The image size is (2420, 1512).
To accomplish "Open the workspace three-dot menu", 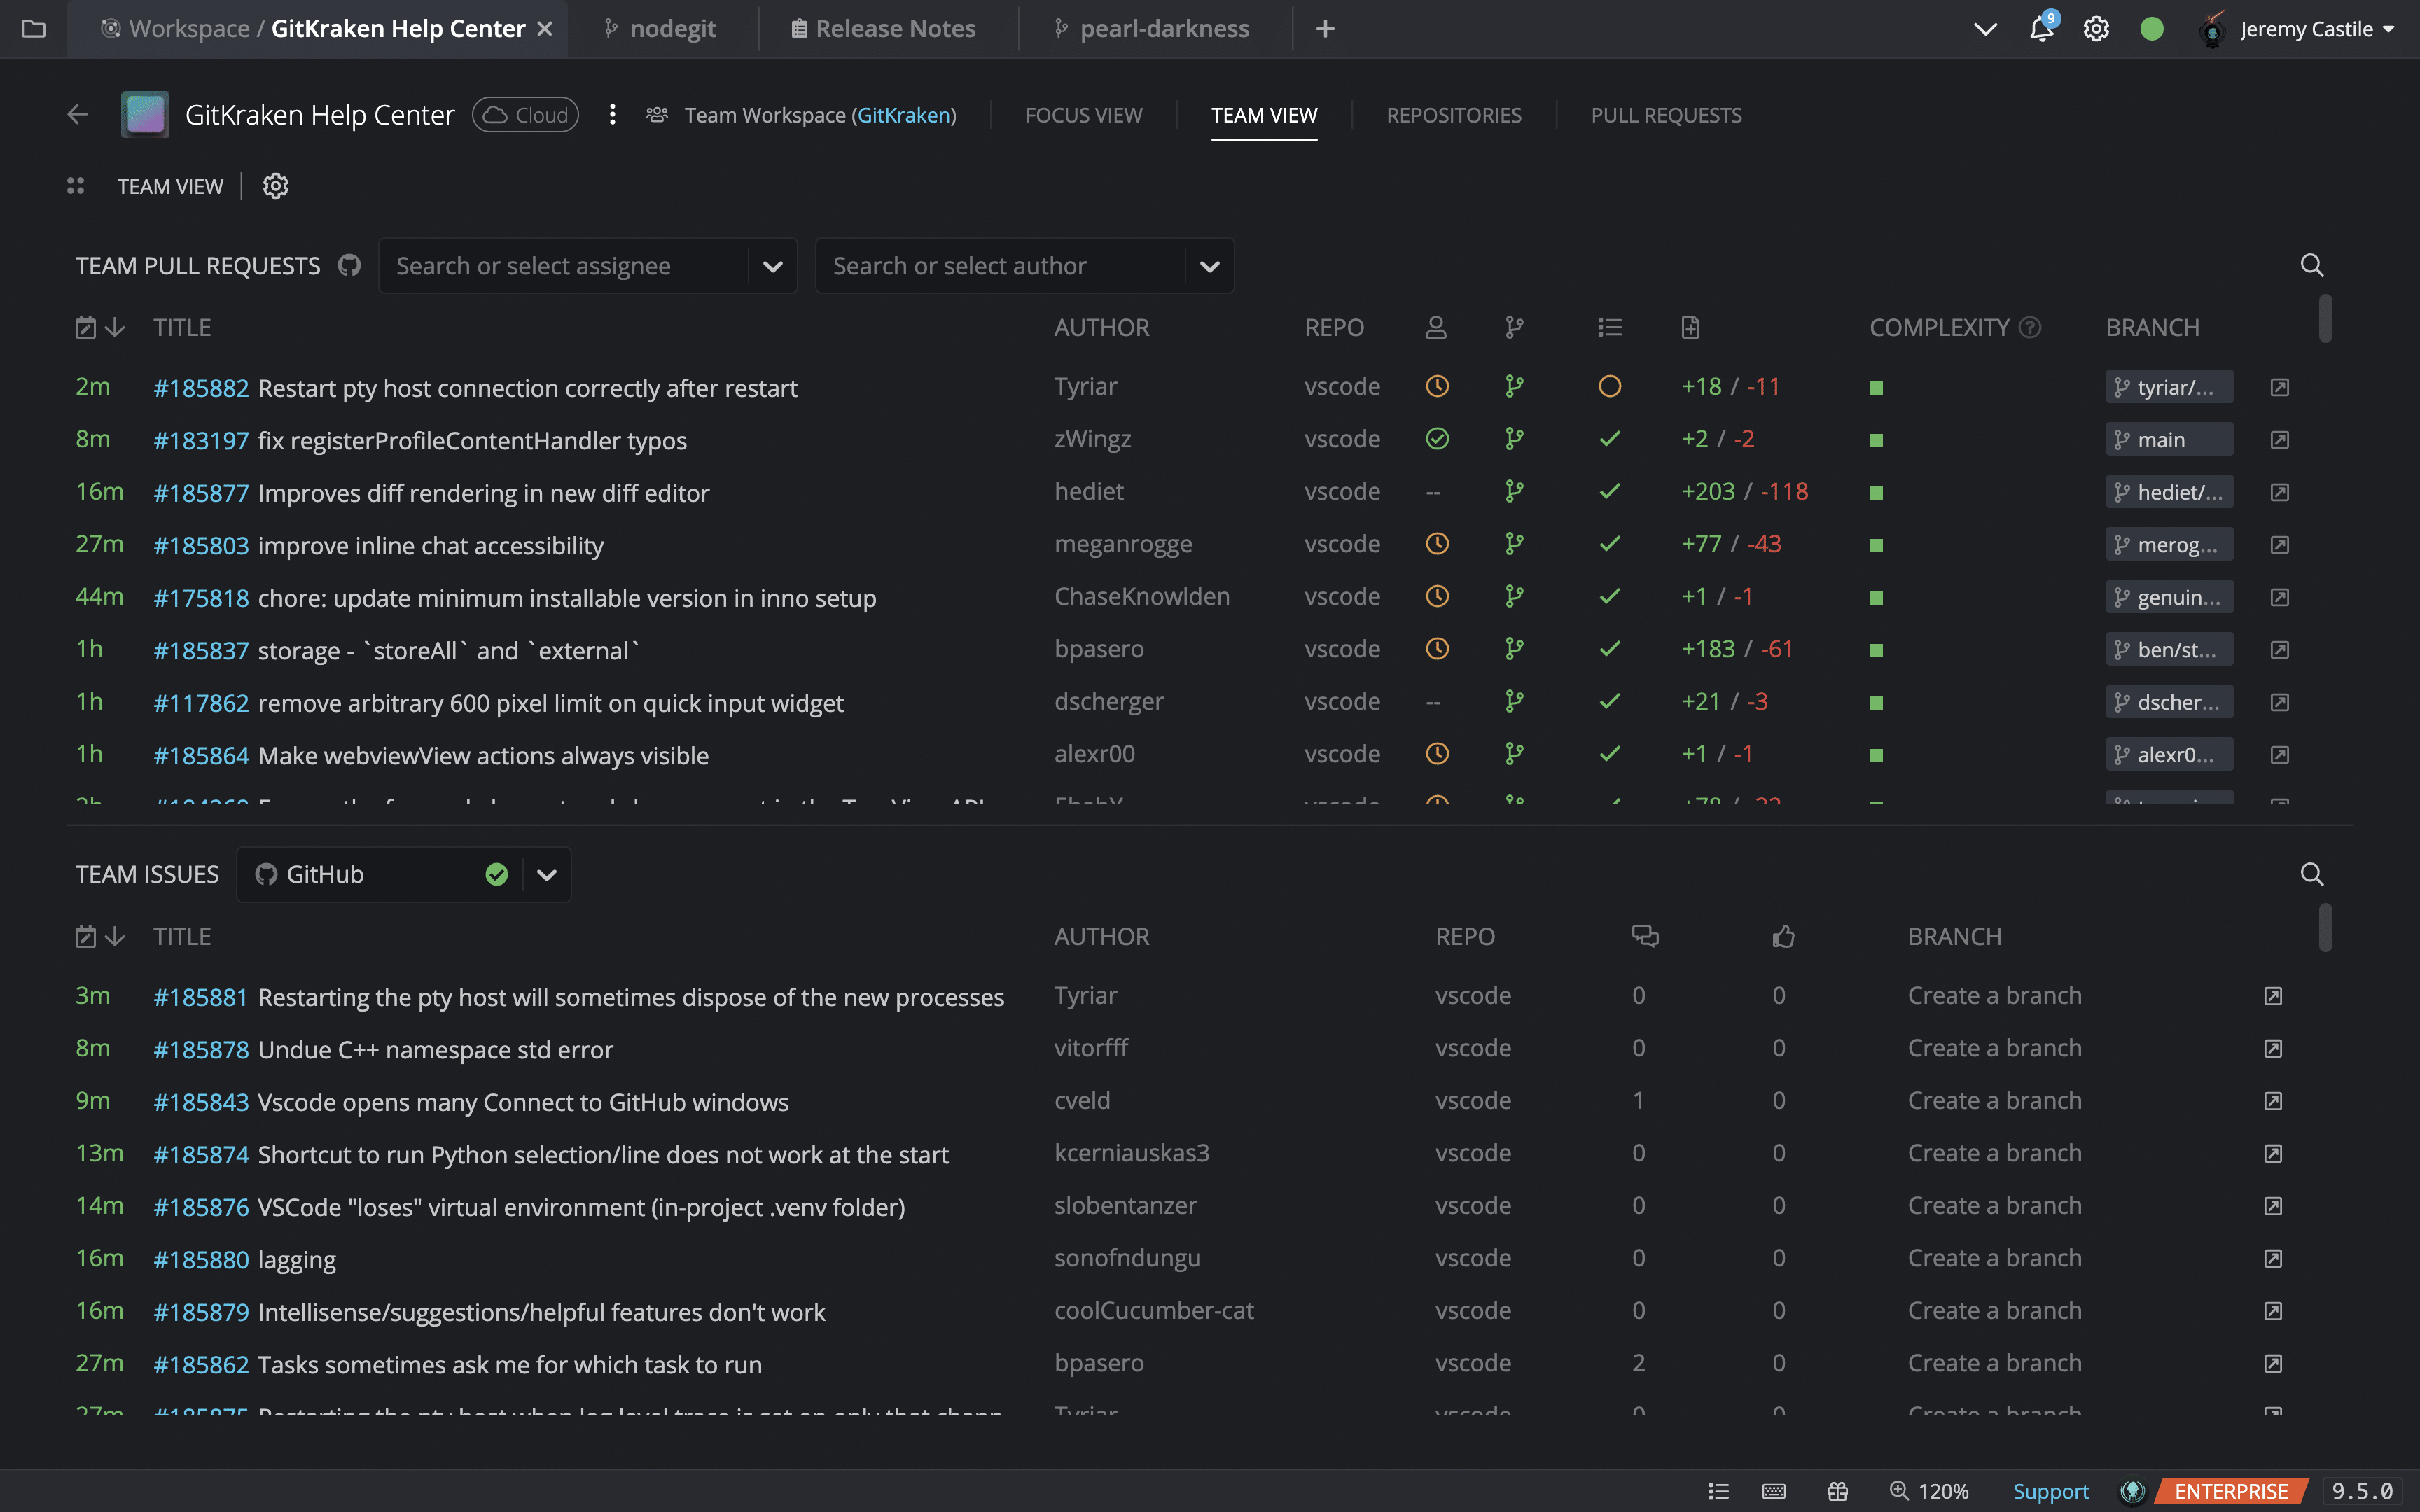I will click(x=612, y=115).
